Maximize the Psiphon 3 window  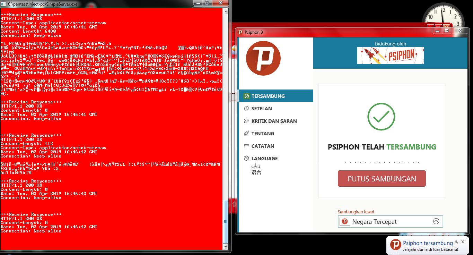coord(446,31)
